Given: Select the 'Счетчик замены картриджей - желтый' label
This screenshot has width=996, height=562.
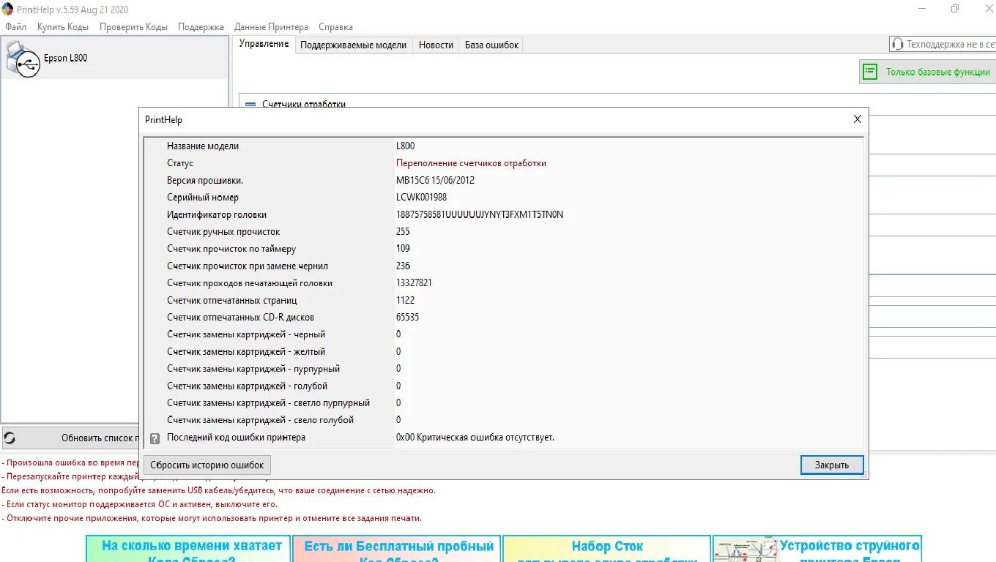Looking at the screenshot, I should click(x=246, y=352).
